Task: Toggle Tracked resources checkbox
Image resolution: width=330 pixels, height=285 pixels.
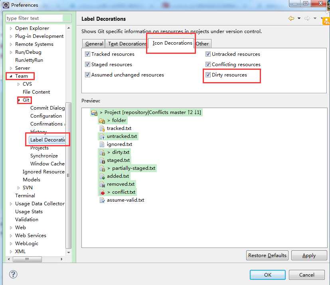Action: [87, 54]
